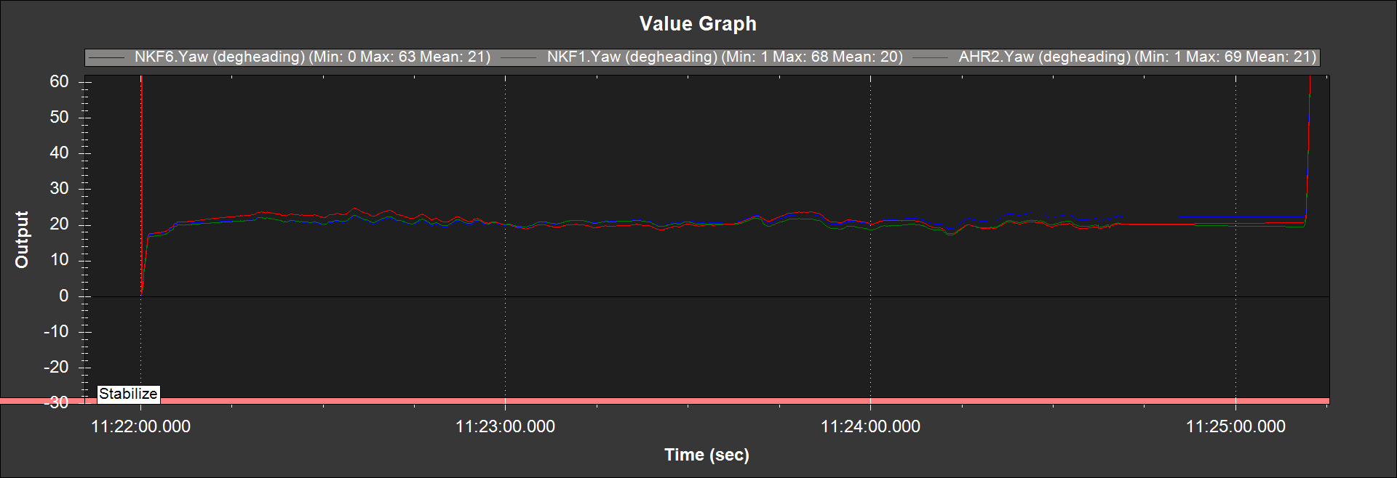Click the 50 value on the Y-axis
Image resolution: width=1397 pixels, height=478 pixels.
[x=59, y=117]
